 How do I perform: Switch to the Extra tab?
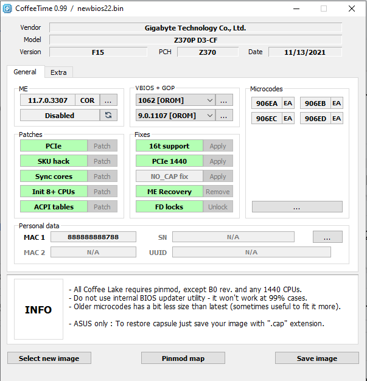pyautogui.click(x=58, y=72)
